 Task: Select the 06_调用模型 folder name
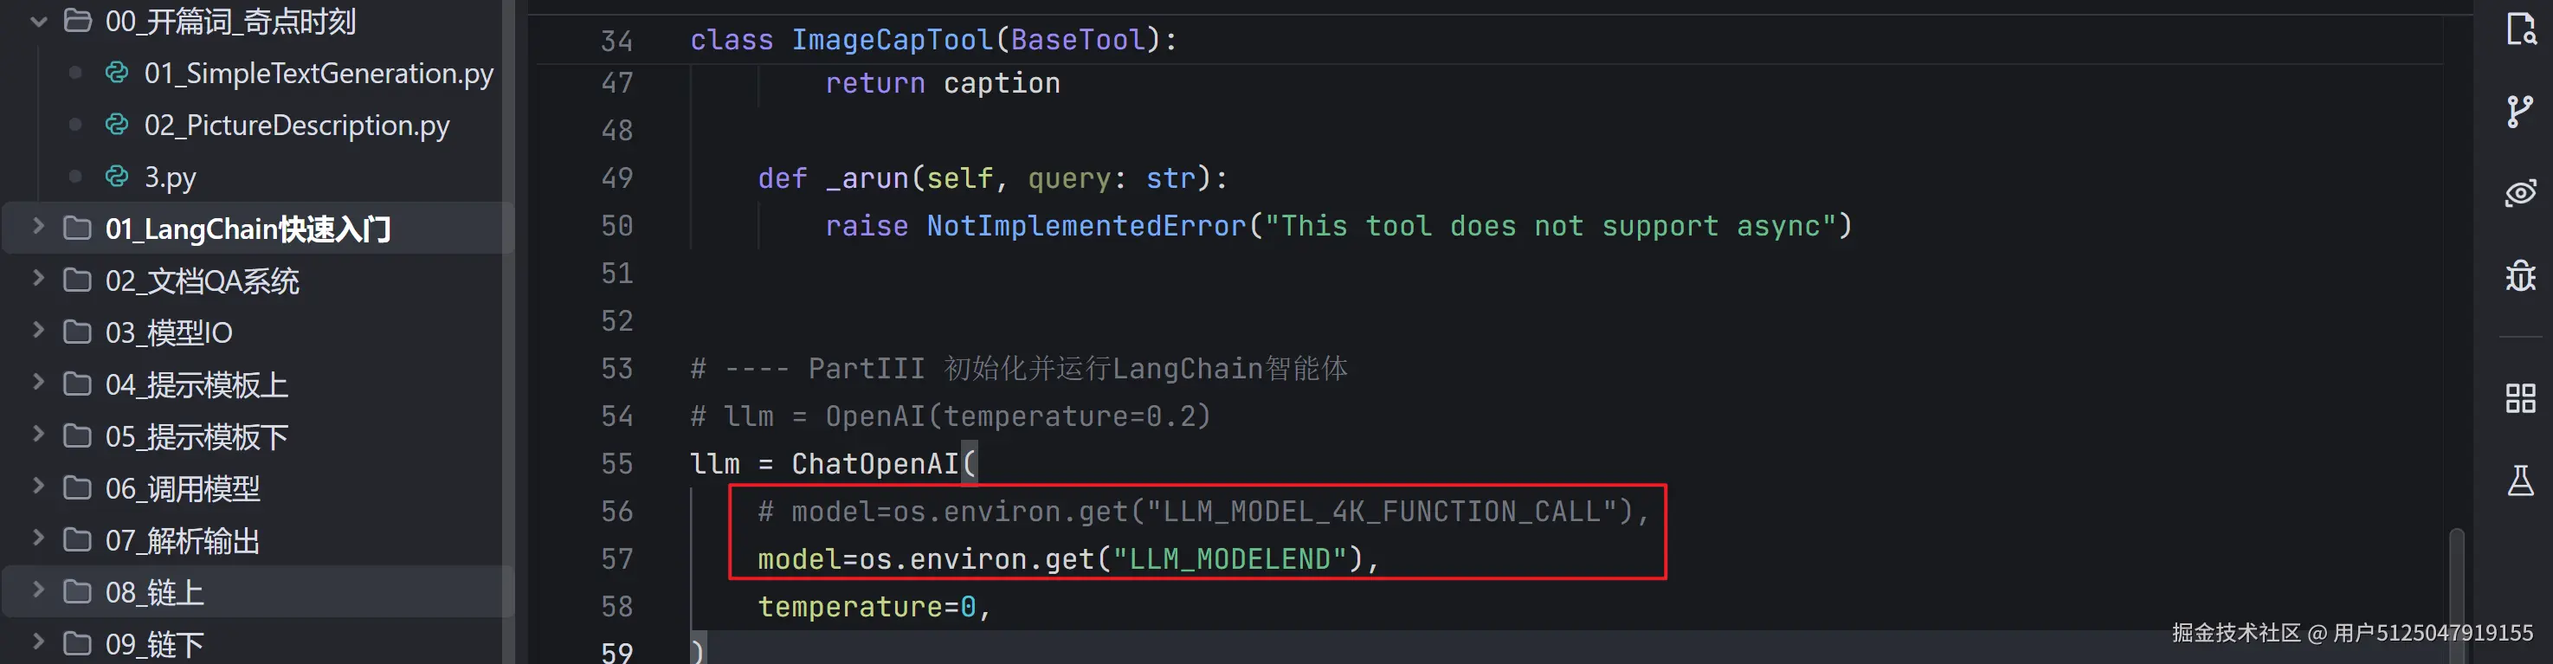tap(183, 488)
